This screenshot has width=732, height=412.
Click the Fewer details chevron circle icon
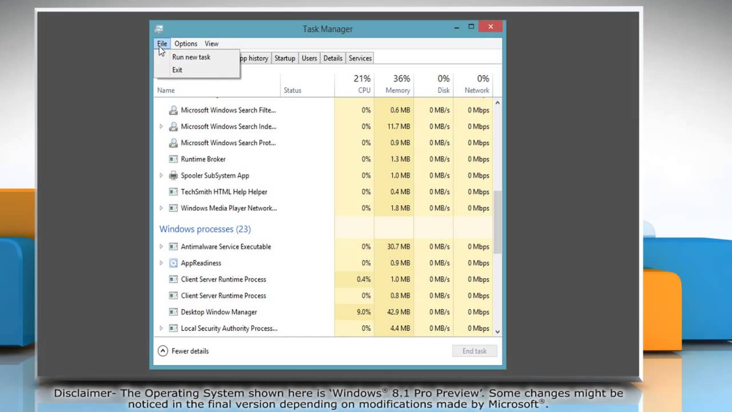pos(162,351)
